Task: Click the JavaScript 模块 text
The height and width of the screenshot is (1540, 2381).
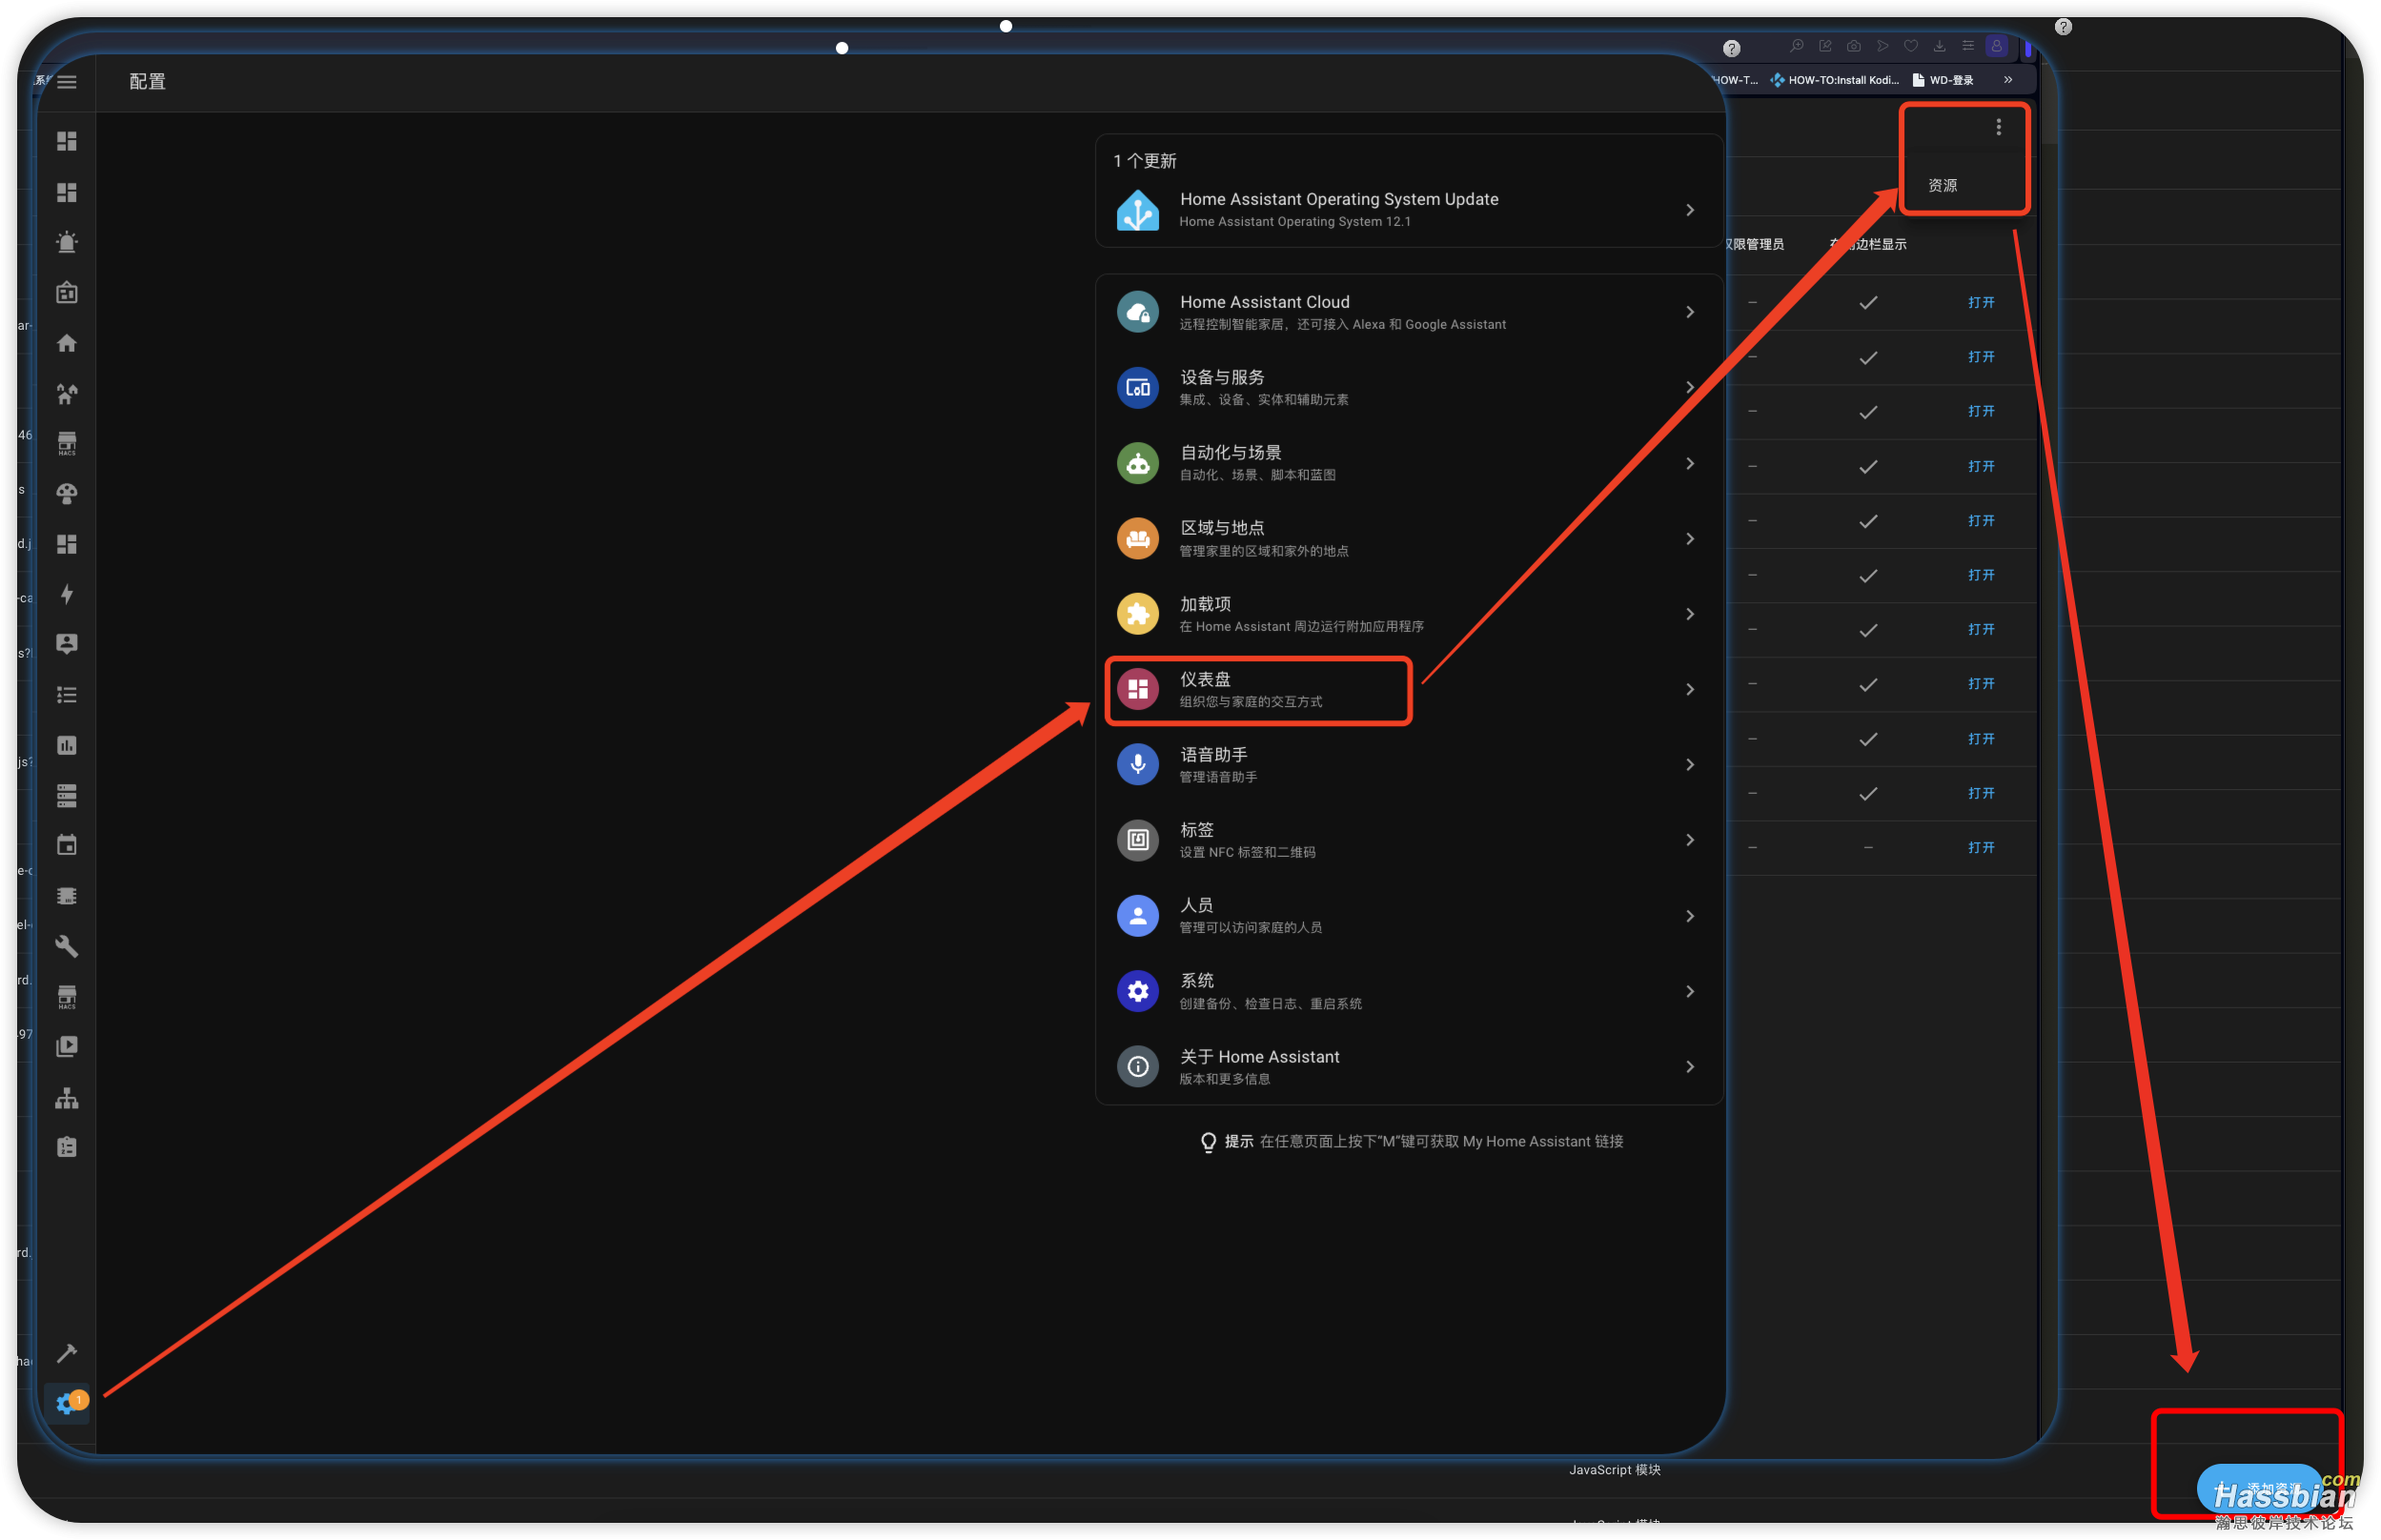Action: 1614,1470
